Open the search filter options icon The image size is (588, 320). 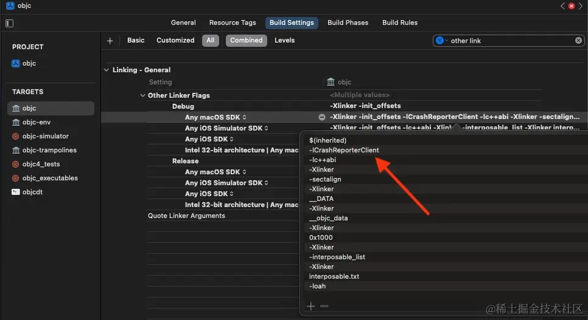(441, 41)
